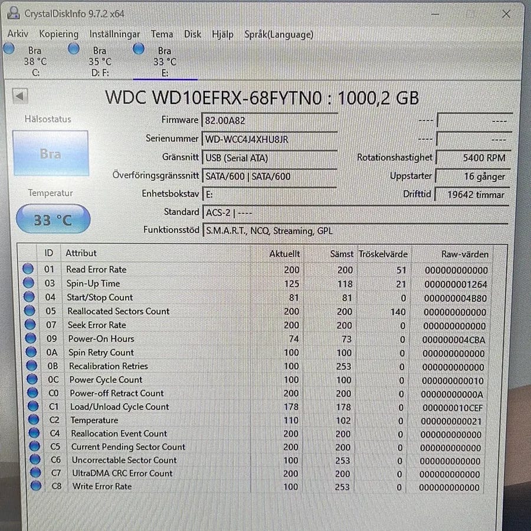Image resolution: width=531 pixels, height=531 pixels.
Task: Click the CrystalDiskInfo title bar icon
Action: (x=14, y=13)
